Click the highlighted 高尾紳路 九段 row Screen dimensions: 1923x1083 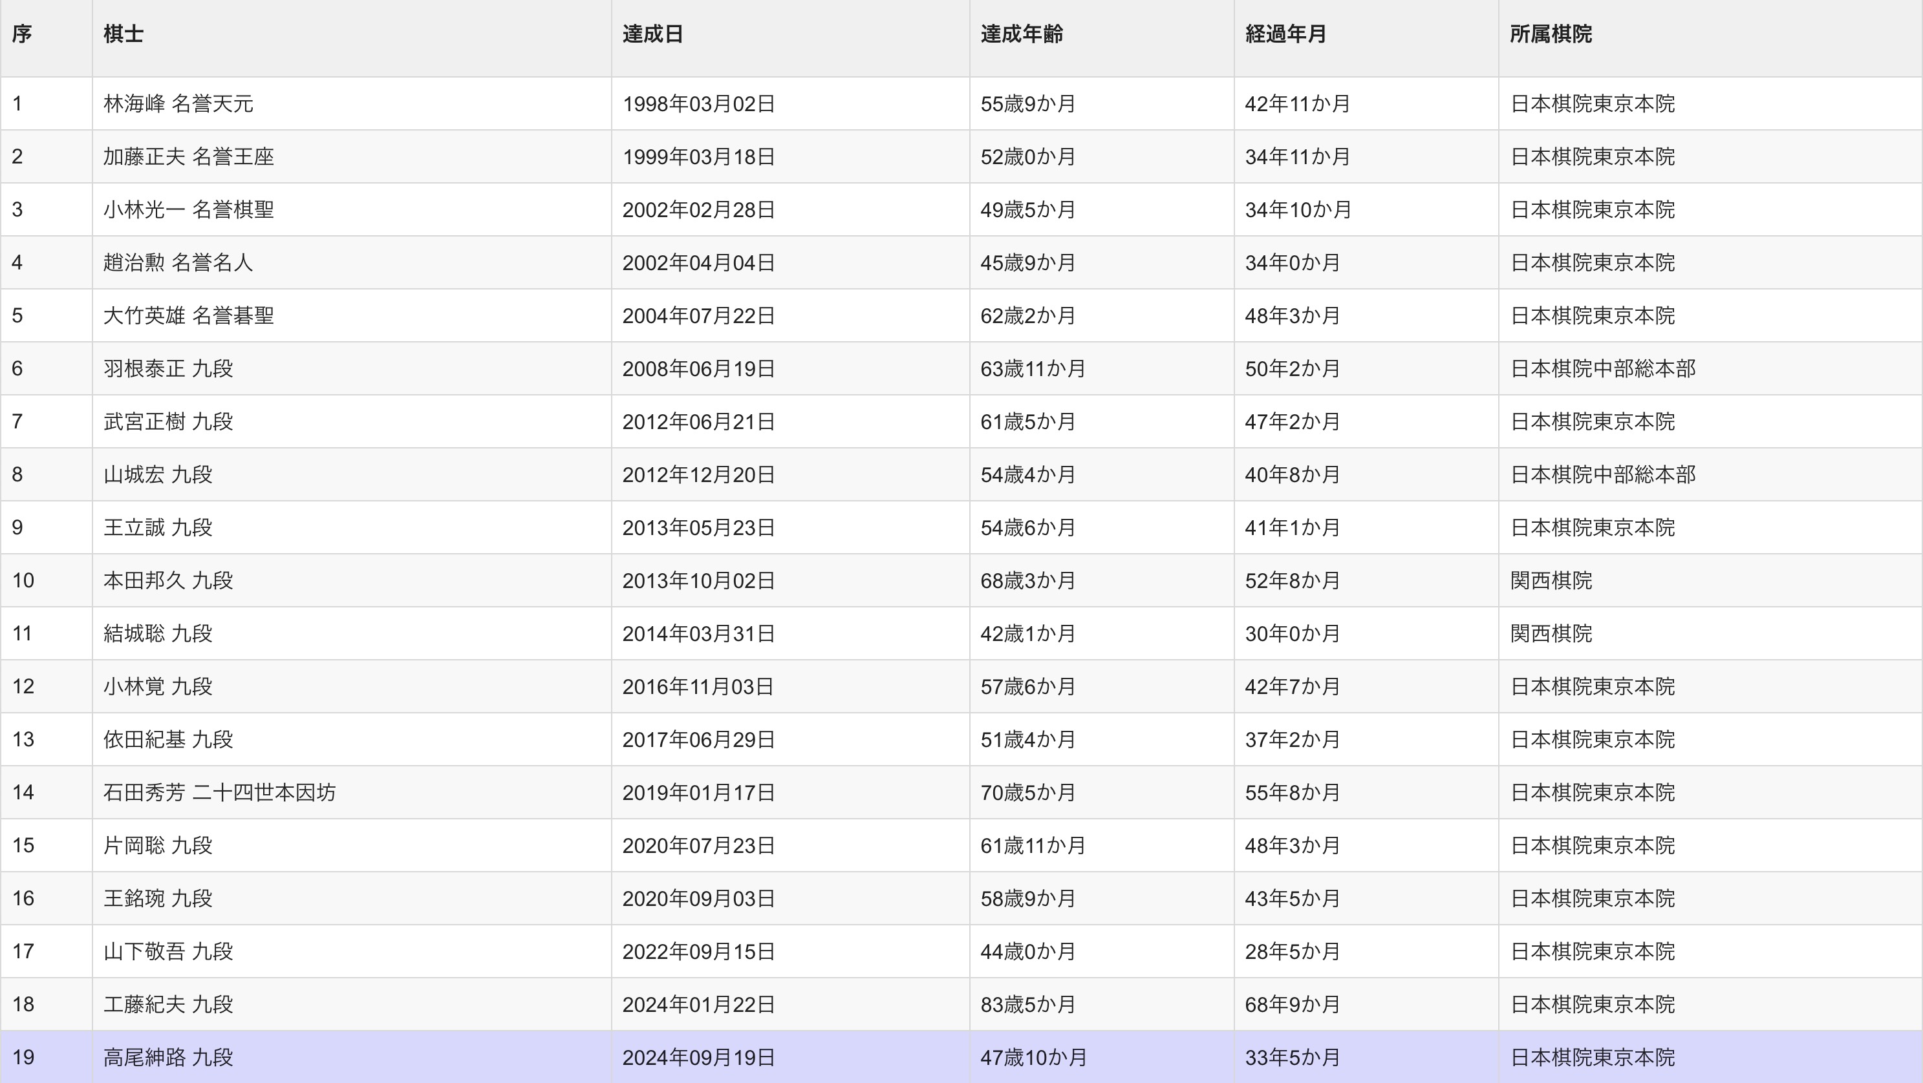168,1057
